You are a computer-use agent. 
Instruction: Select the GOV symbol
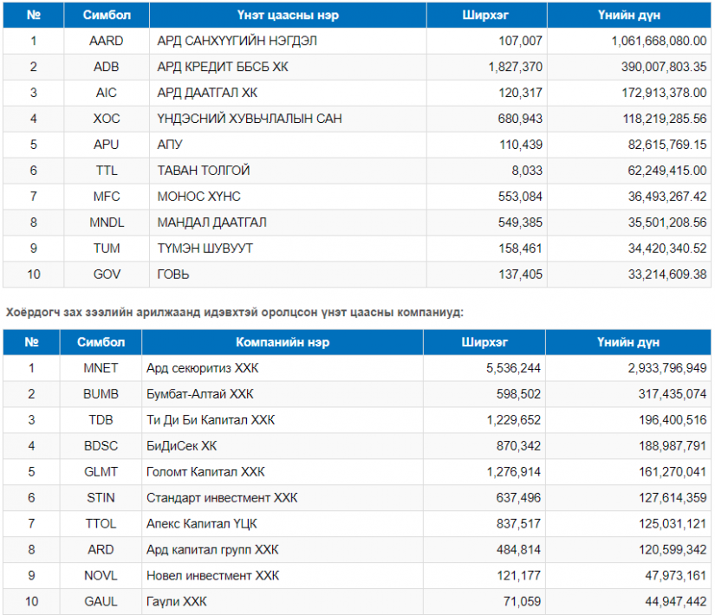(107, 275)
